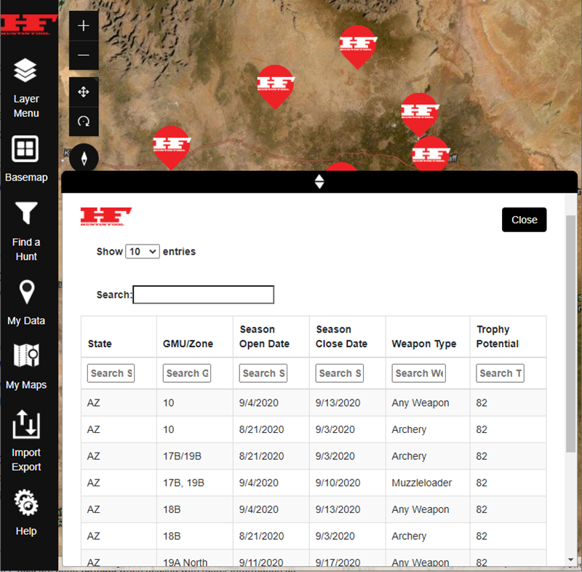Close the hunt results panel
582x572 pixels.
point(524,220)
